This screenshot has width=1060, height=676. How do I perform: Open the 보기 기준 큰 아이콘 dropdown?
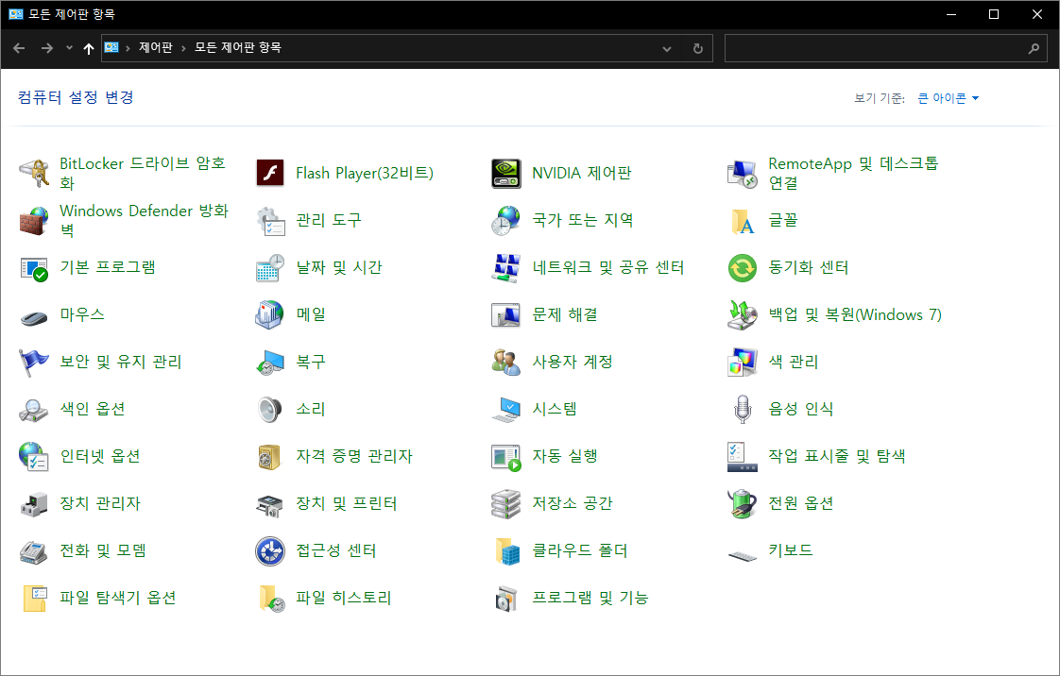pos(948,98)
